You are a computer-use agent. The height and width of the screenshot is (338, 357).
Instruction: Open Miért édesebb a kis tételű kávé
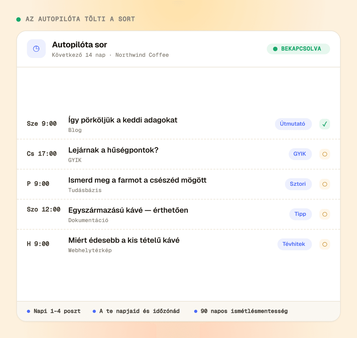124,240
